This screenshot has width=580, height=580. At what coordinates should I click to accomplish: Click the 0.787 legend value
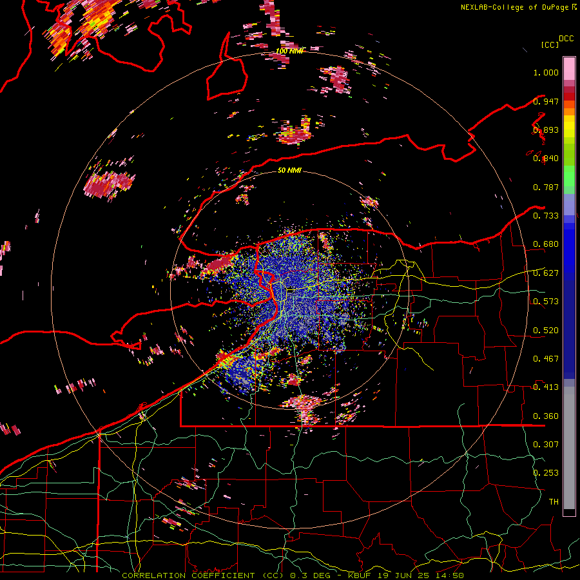tap(546, 187)
